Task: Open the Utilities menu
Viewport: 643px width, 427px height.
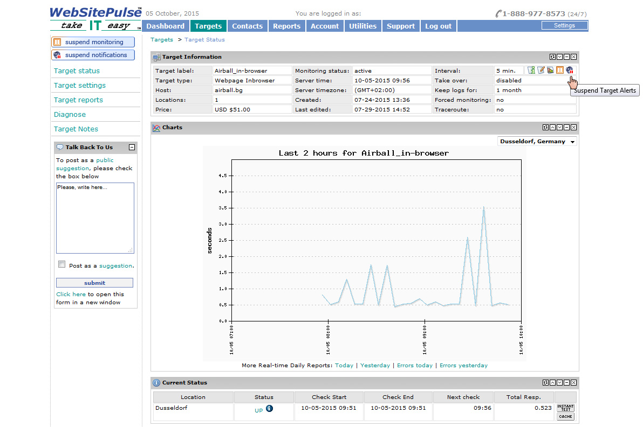Action: tap(363, 26)
